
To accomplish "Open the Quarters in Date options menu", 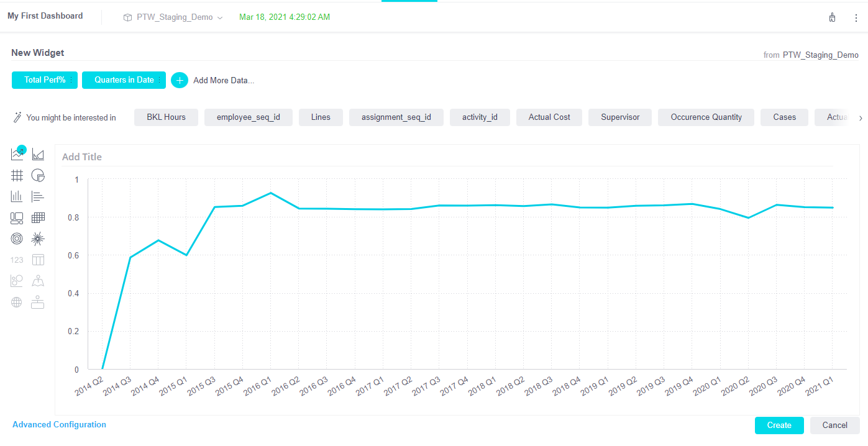I will pos(160,80).
